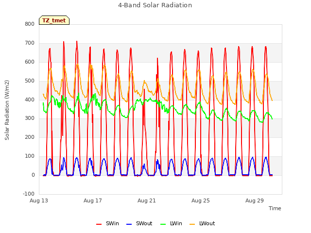Click the 100 y-axis tick label
The height and width of the screenshot is (233, 311).
click(30, 156)
